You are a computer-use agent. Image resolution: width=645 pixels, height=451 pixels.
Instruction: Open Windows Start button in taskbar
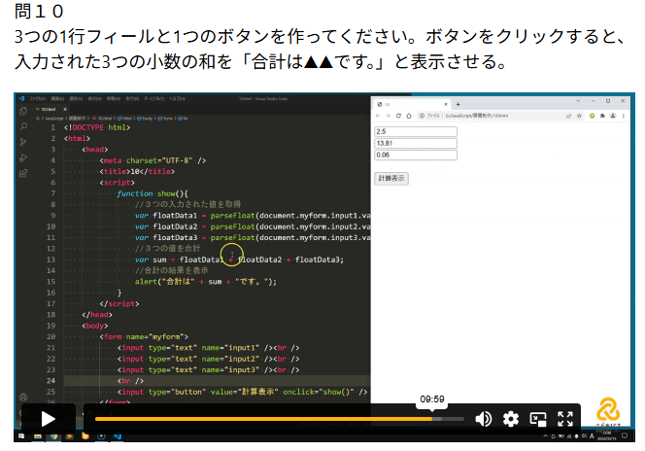pos(21,436)
